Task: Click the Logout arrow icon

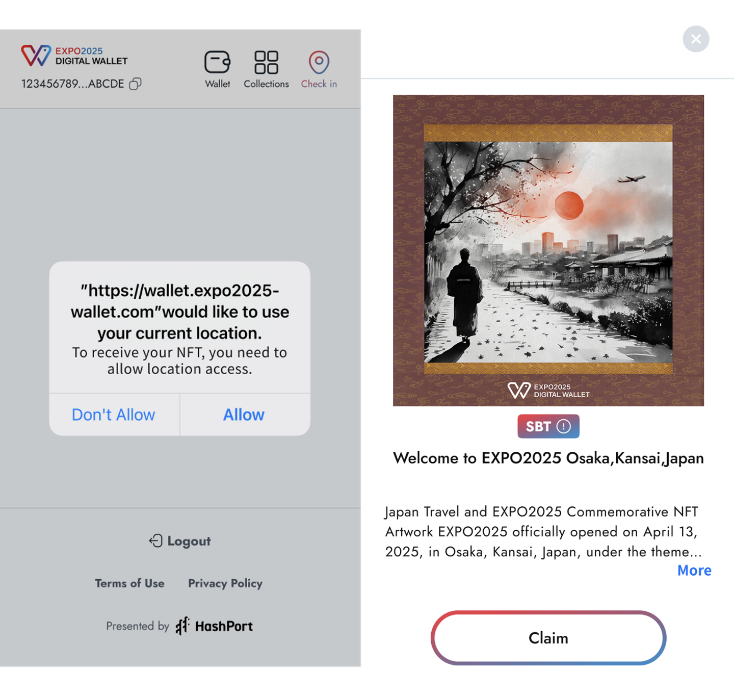Action: tap(156, 540)
